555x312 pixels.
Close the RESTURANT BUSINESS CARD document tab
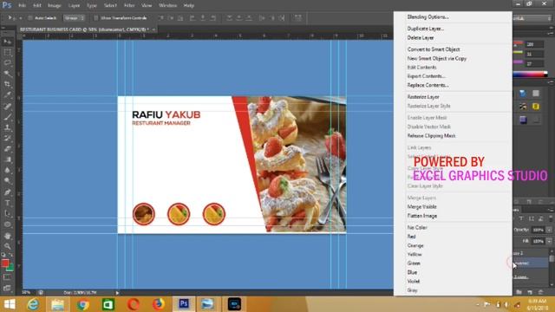[153, 29]
